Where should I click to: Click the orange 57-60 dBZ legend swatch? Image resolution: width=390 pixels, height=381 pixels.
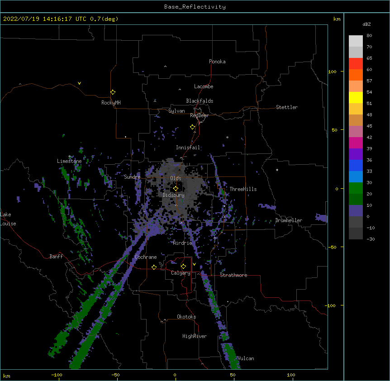point(356,75)
